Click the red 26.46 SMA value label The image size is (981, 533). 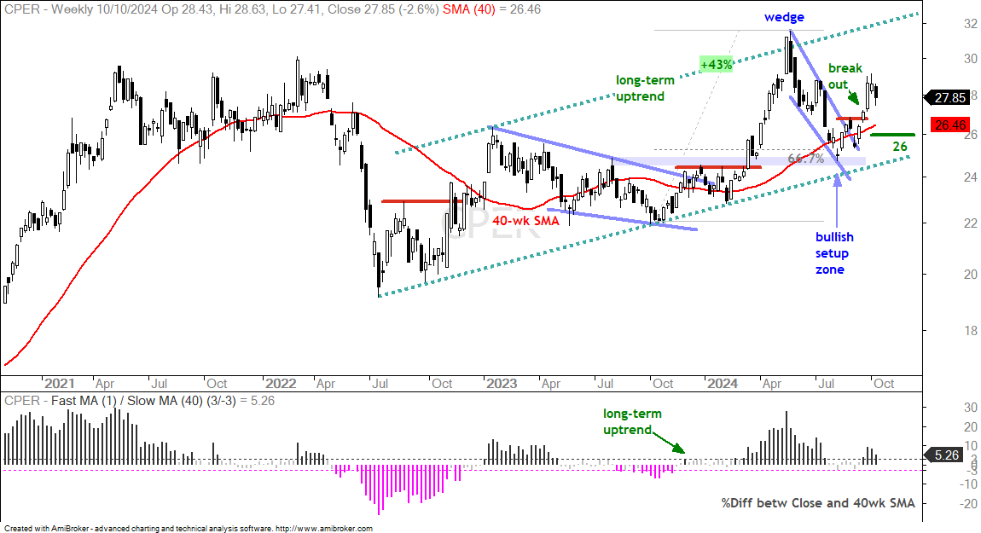[x=949, y=125]
